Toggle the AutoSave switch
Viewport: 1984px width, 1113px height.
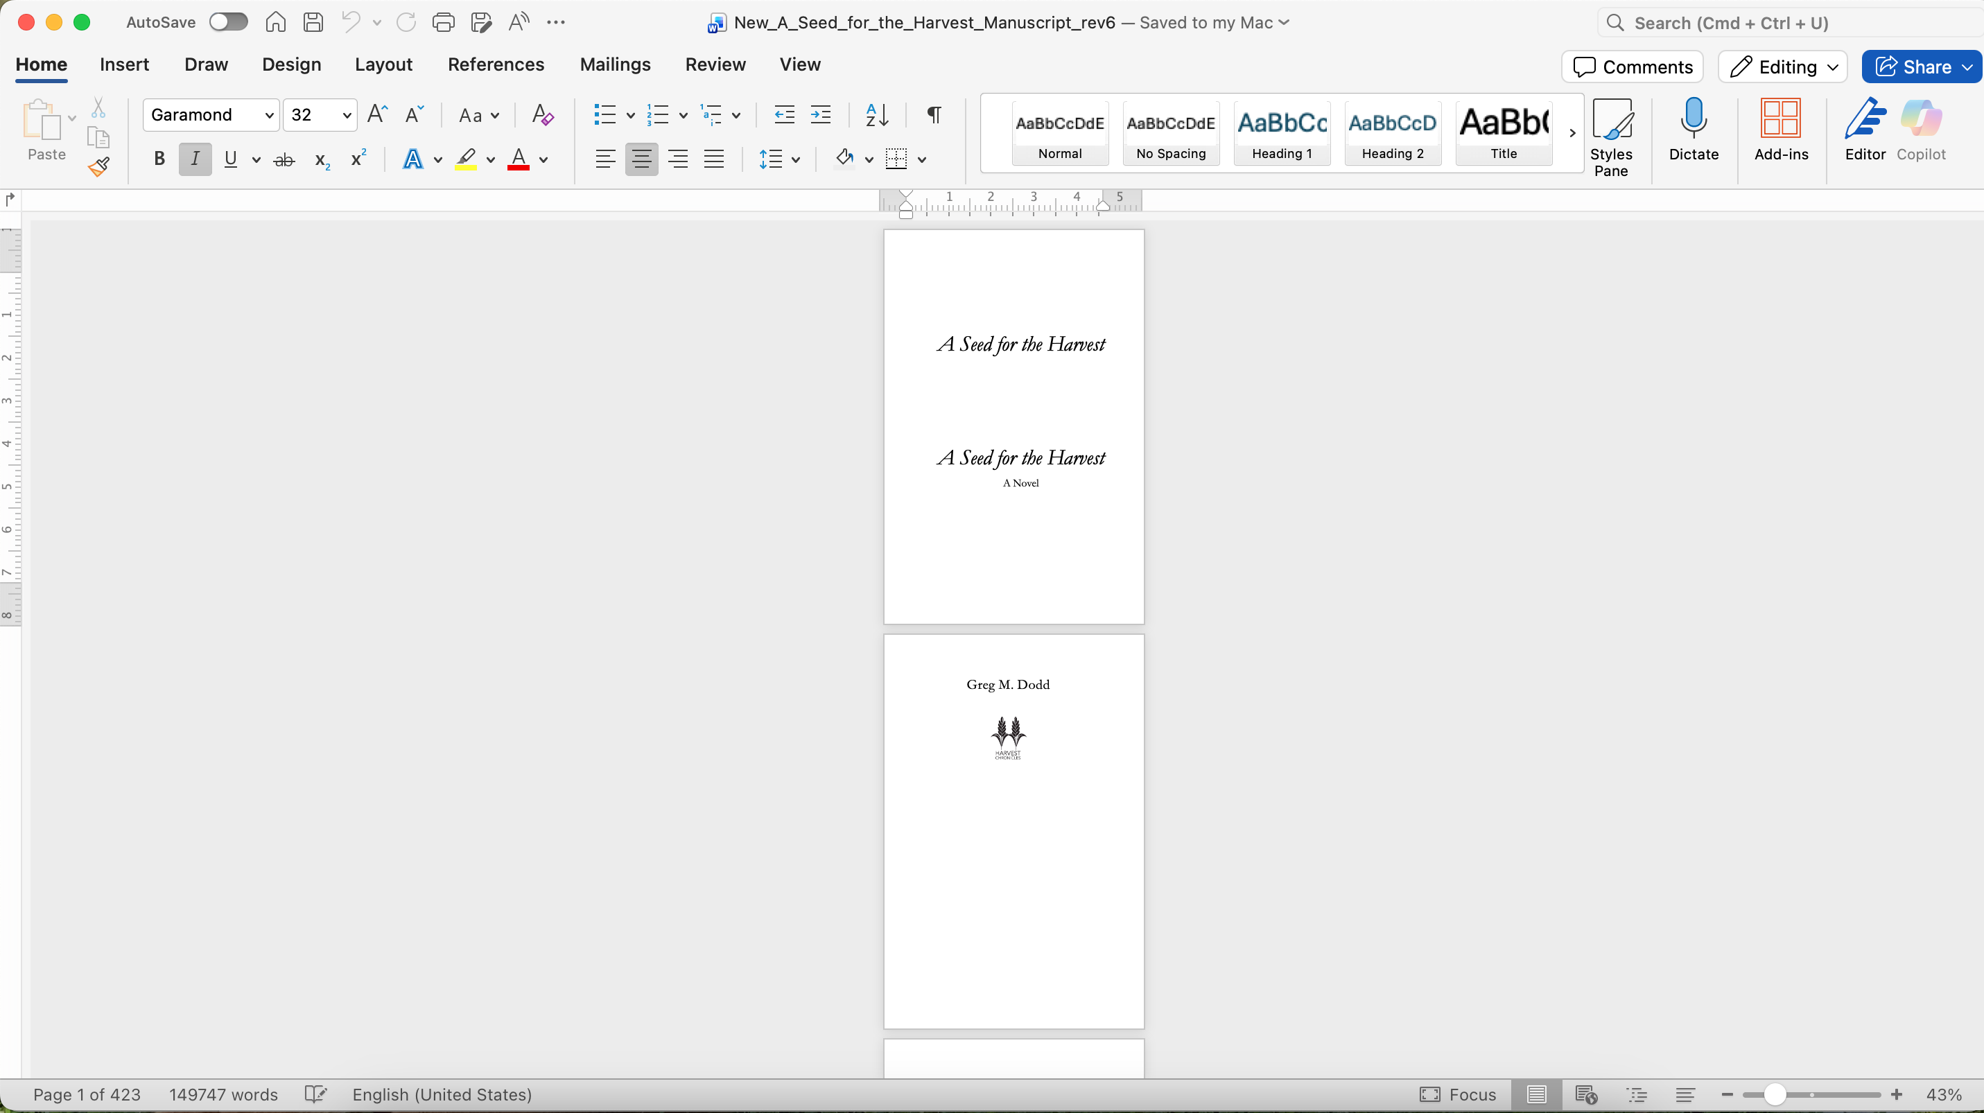point(229,22)
